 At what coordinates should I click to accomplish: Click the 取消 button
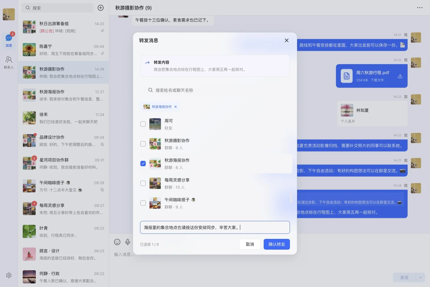coord(250,244)
